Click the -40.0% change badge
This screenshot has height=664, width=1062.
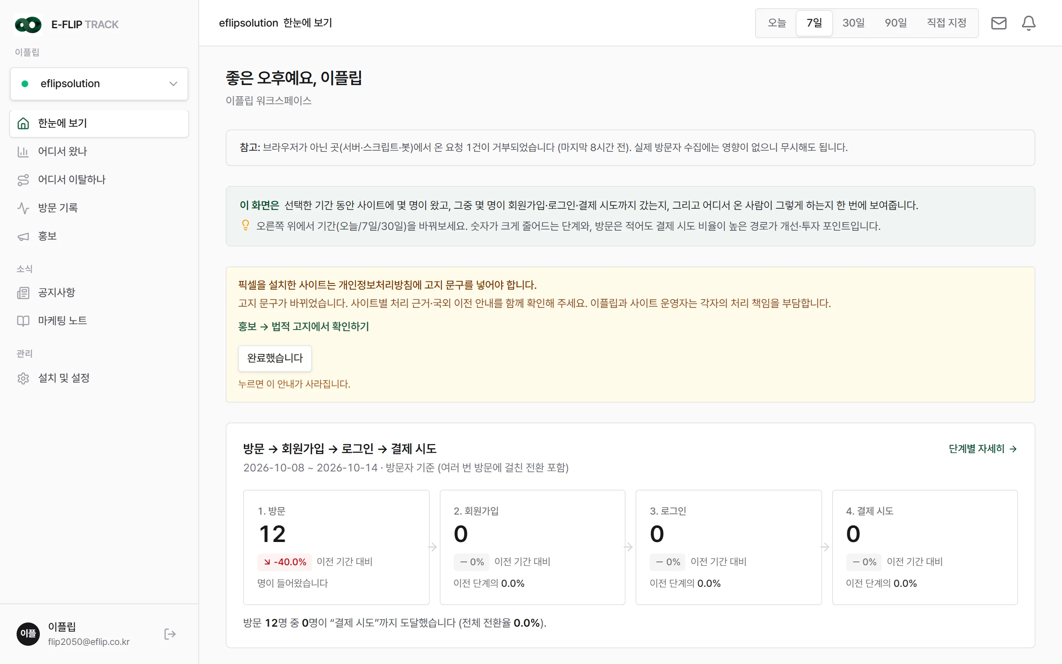coord(285,561)
